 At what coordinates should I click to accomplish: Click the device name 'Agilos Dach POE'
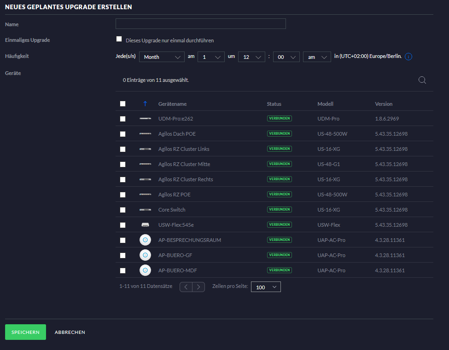(177, 134)
